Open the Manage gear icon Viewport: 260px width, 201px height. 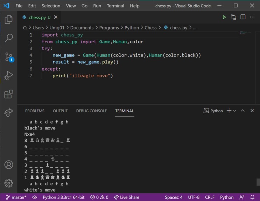pyautogui.click(x=9, y=183)
